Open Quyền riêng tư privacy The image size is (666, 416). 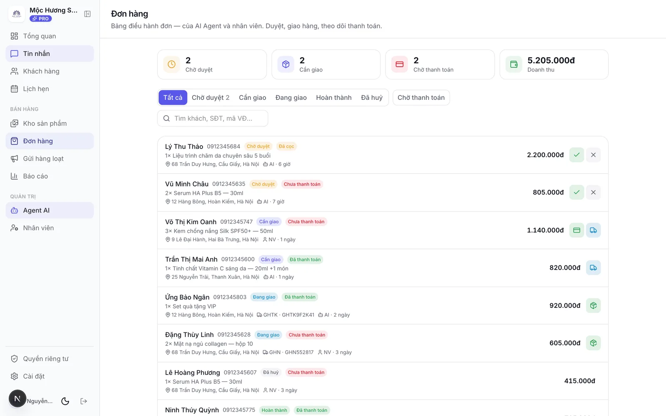coord(50,359)
